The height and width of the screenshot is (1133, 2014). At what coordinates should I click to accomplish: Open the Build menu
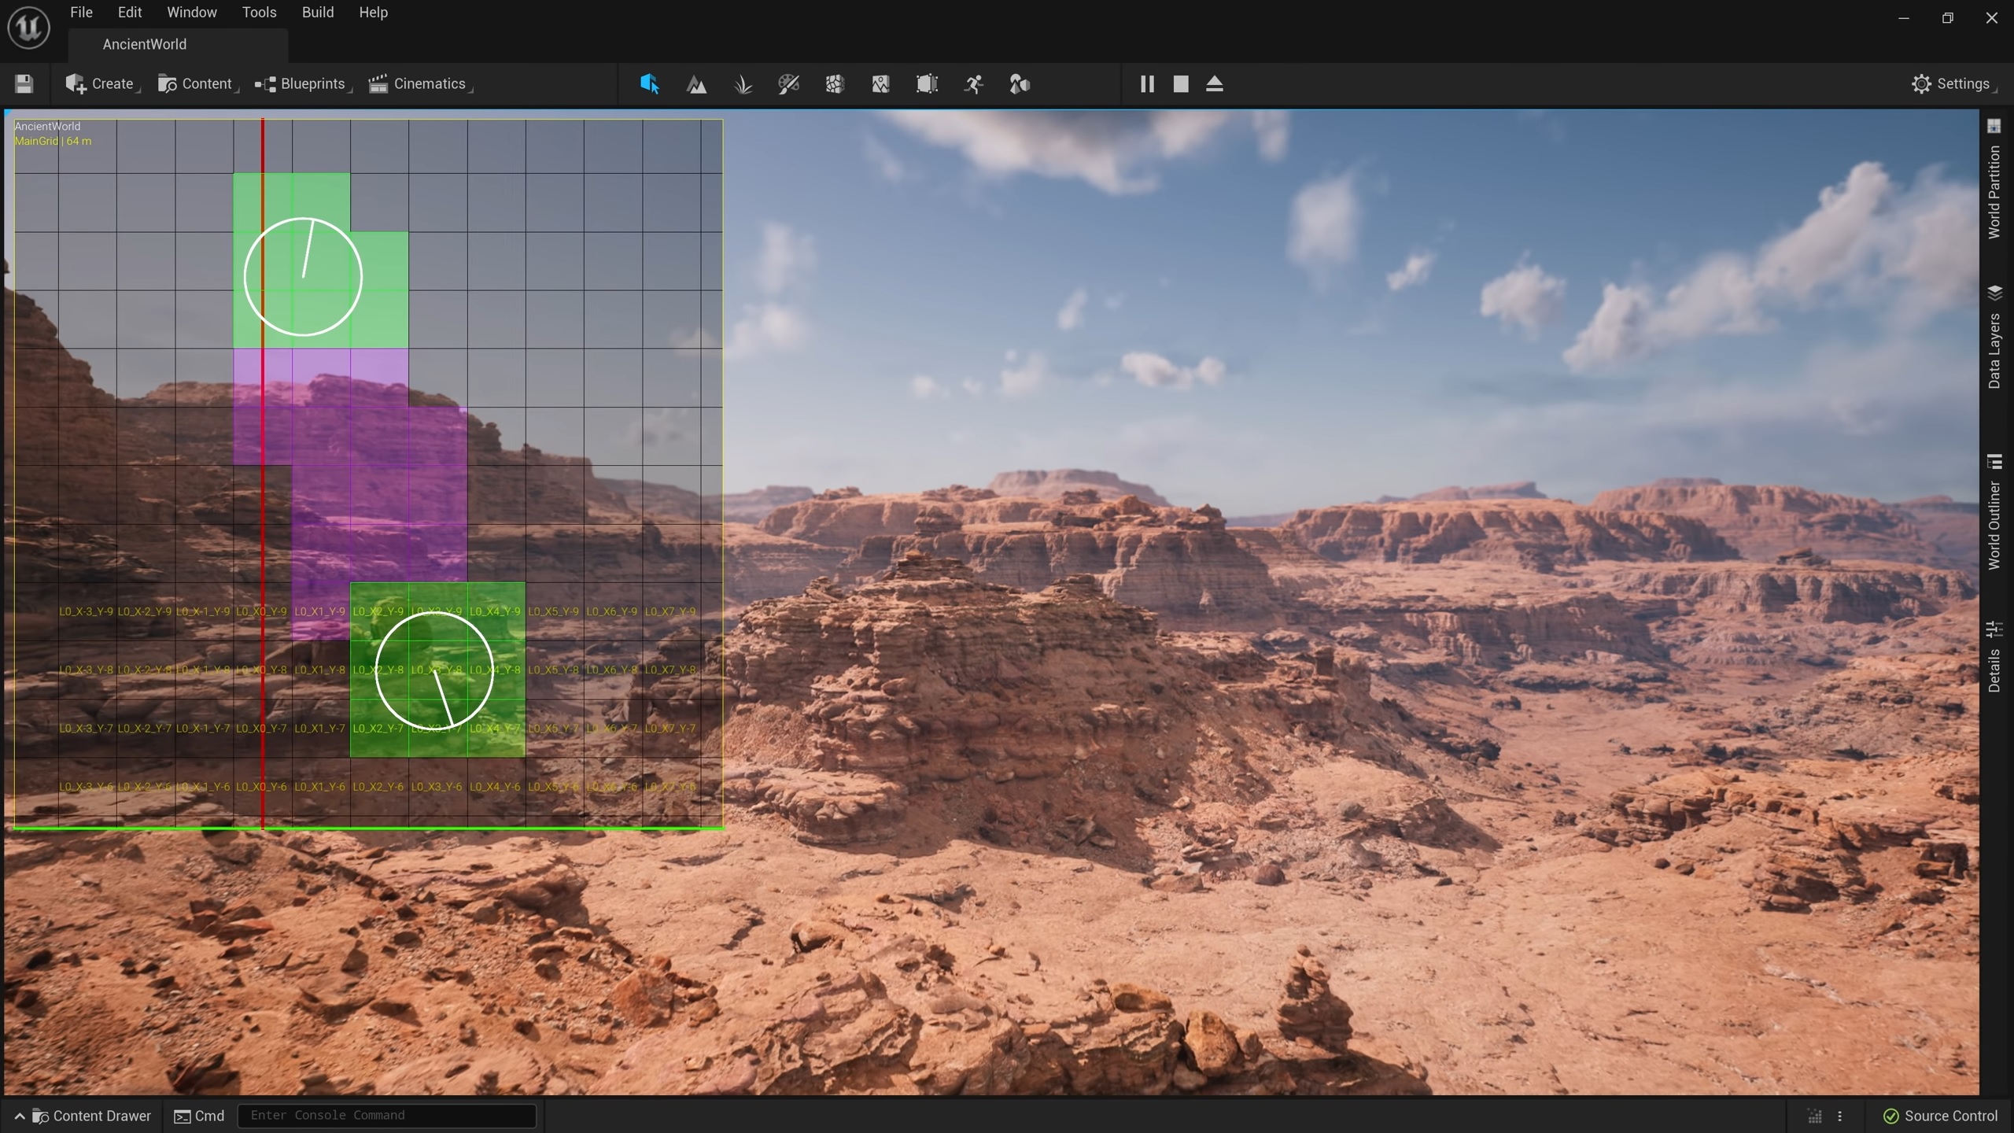click(318, 13)
